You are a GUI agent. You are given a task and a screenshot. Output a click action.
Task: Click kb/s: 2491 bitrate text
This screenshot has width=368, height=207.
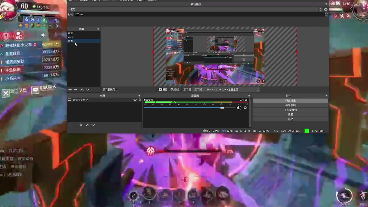click(318, 131)
